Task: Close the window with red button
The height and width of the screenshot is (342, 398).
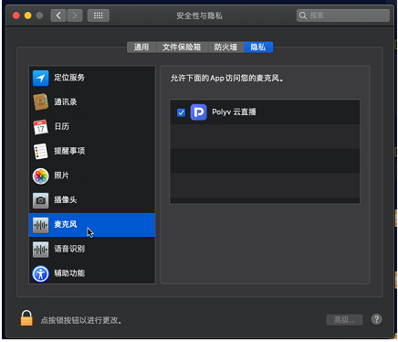Action: pyautogui.click(x=16, y=16)
